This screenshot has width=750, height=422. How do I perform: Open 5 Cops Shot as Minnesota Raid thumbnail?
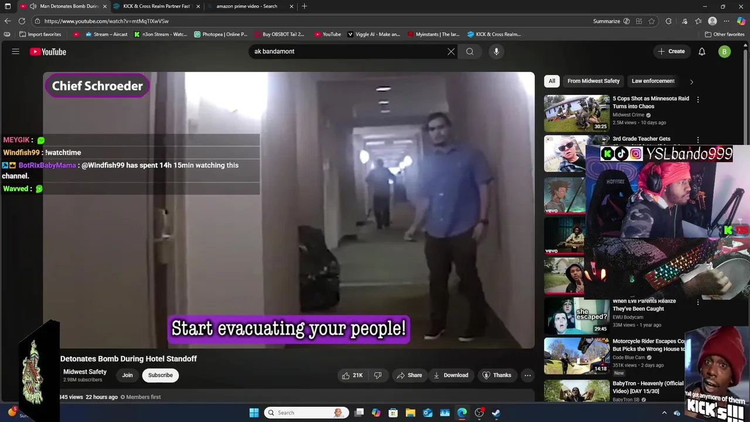577,113
